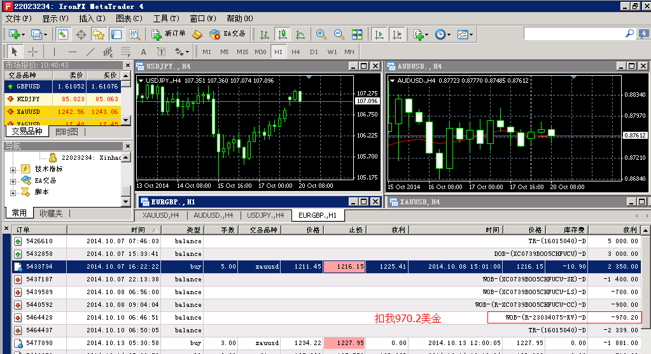Draw a Horizontal Line tool

[x=73, y=52]
